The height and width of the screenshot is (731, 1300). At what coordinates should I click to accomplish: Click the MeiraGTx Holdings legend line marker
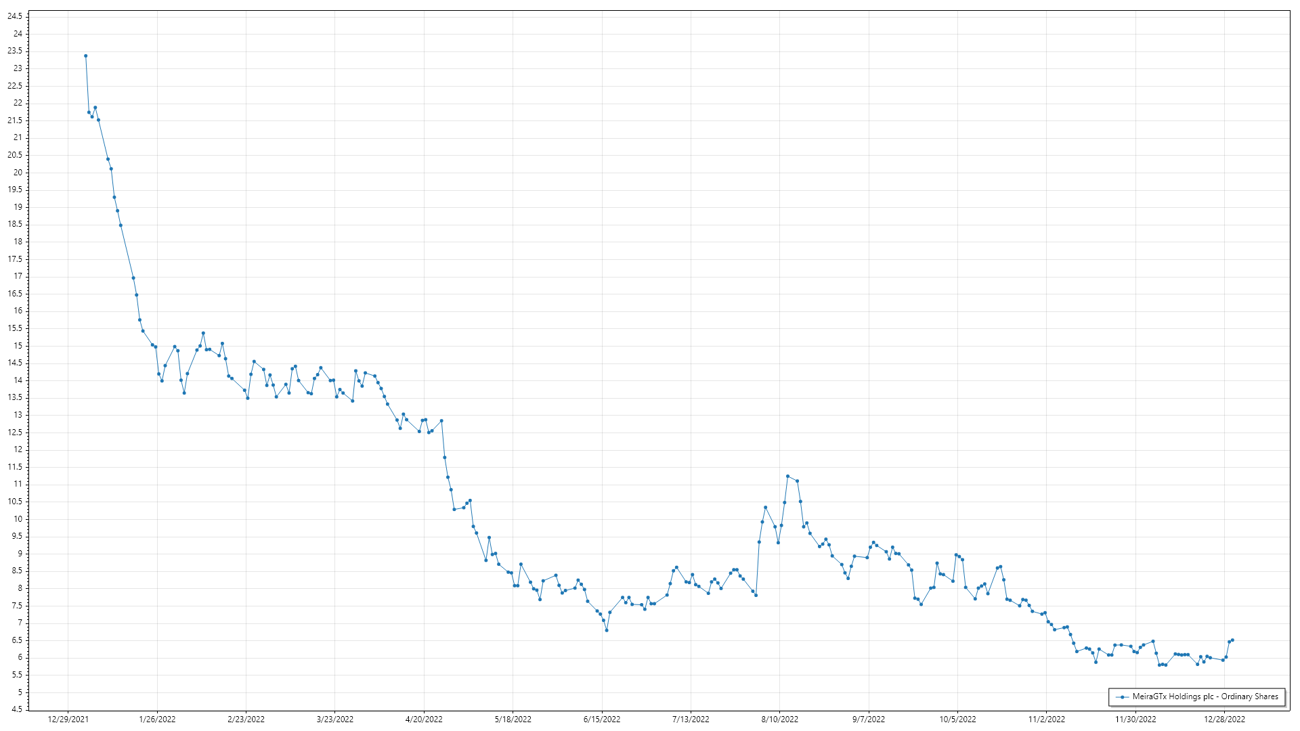pyautogui.click(x=1122, y=697)
